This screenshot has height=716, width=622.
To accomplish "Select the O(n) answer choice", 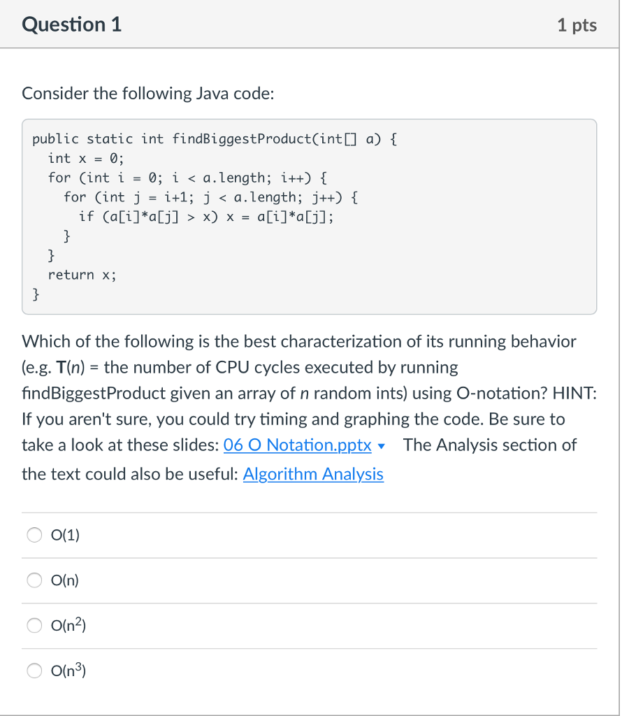I will pos(34,580).
